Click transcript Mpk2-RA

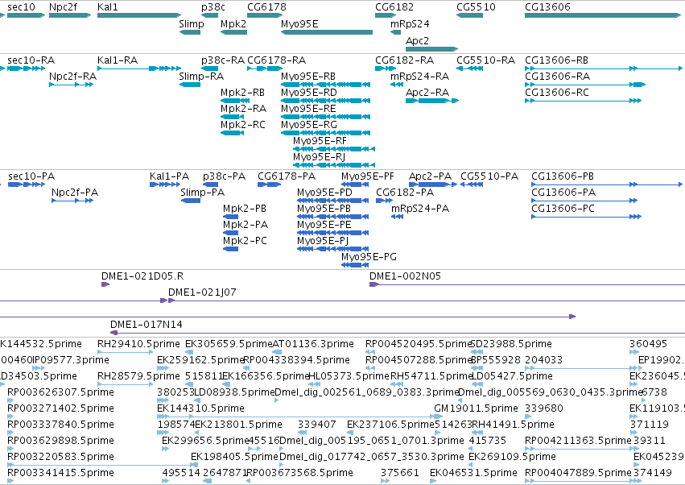pyautogui.click(x=243, y=109)
